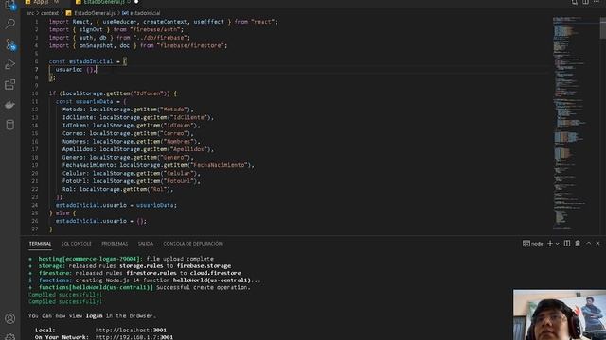Select the CONSOLA DE DEPURACIÓN panel tab

click(x=192, y=244)
